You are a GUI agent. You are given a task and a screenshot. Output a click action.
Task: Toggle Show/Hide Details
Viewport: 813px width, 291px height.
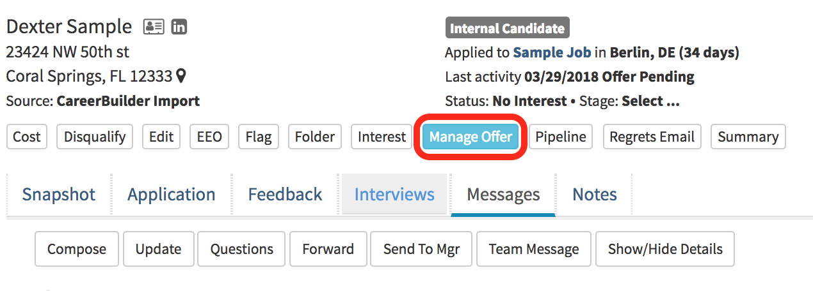665,249
